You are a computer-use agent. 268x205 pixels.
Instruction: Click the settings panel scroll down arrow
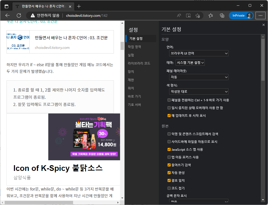[263, 200]
